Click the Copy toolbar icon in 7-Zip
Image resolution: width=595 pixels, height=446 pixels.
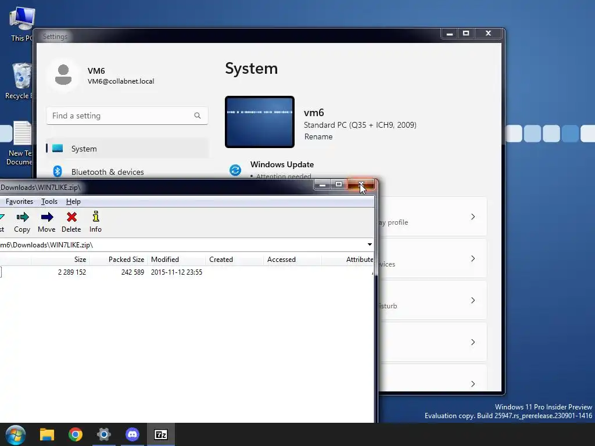pyautogui.click(x=23, y=217)
